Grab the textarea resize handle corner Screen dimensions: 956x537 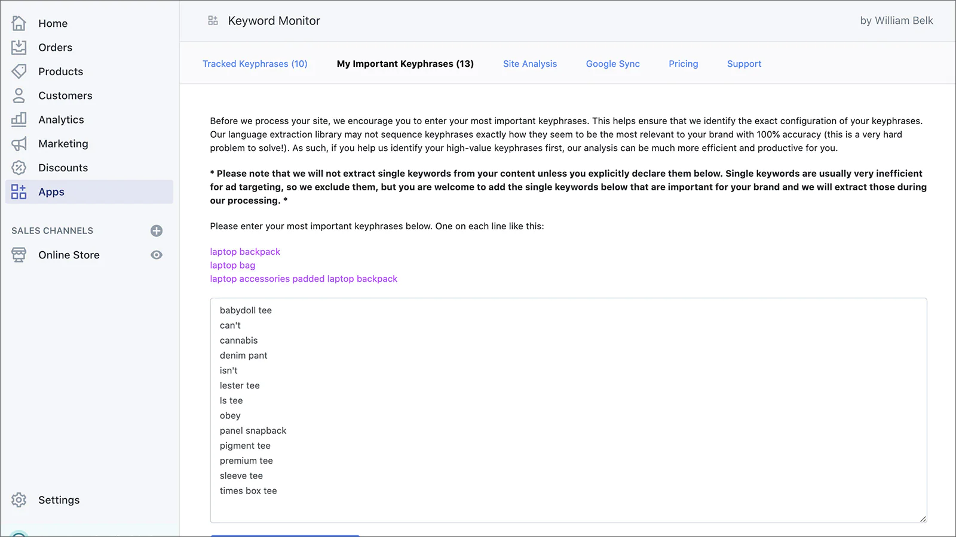tap(923, 519)
